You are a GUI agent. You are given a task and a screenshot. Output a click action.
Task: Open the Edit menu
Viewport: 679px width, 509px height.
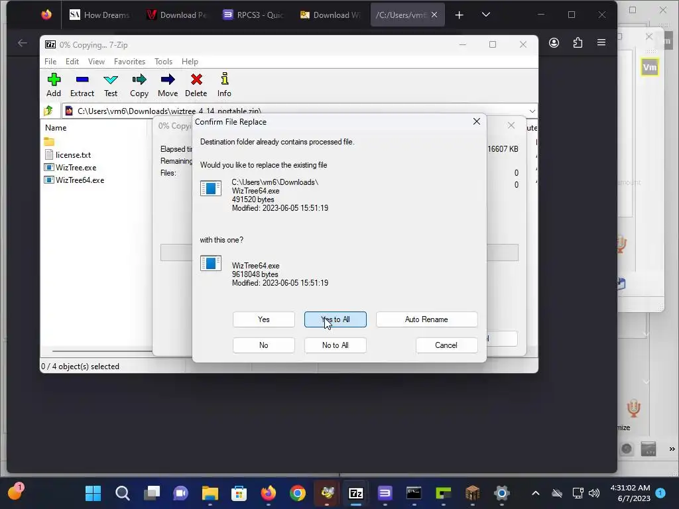[72, 62]
